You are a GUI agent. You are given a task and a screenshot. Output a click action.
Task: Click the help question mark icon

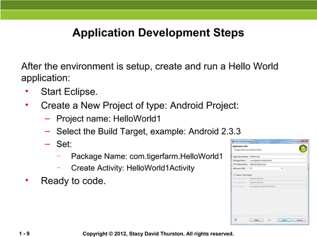click(x=235, y=219)
